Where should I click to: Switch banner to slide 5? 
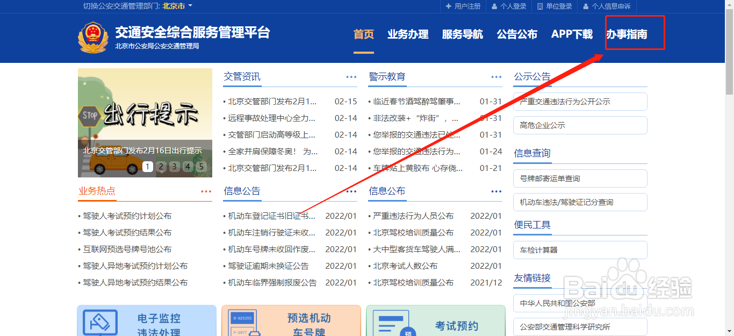click(201, 167)
